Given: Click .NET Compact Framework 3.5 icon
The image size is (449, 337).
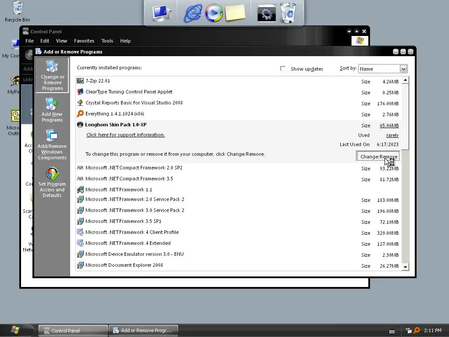Looking at the screenshot, I should [80, 179].
